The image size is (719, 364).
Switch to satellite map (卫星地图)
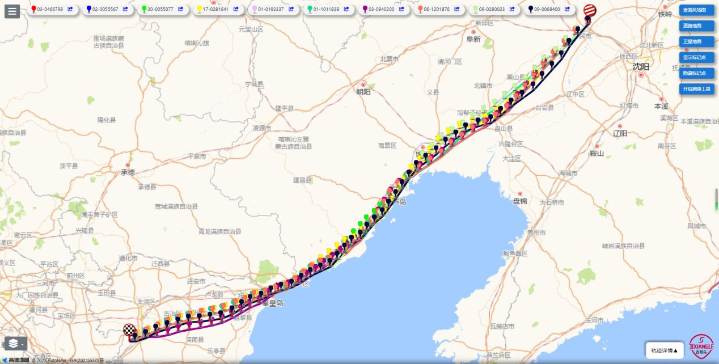click(x=696, y=41)
